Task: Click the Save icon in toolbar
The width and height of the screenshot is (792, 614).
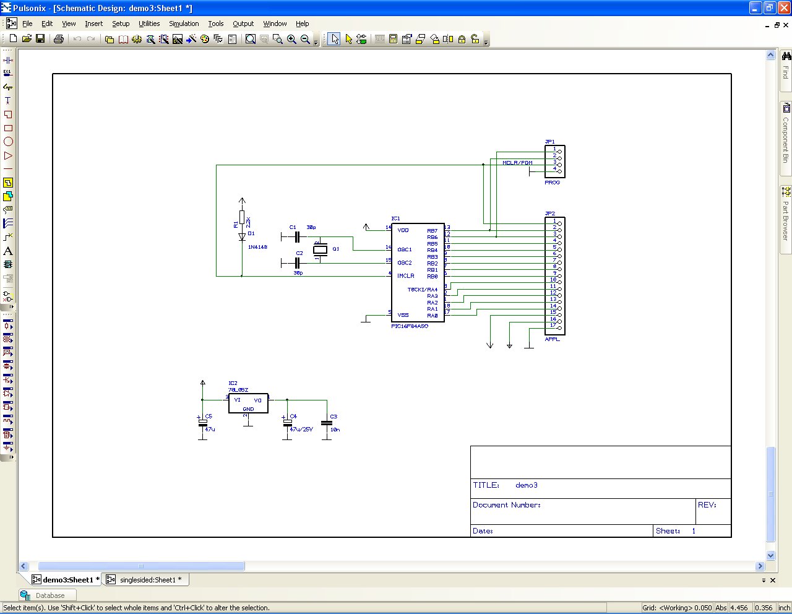Action: pos(40,39)
